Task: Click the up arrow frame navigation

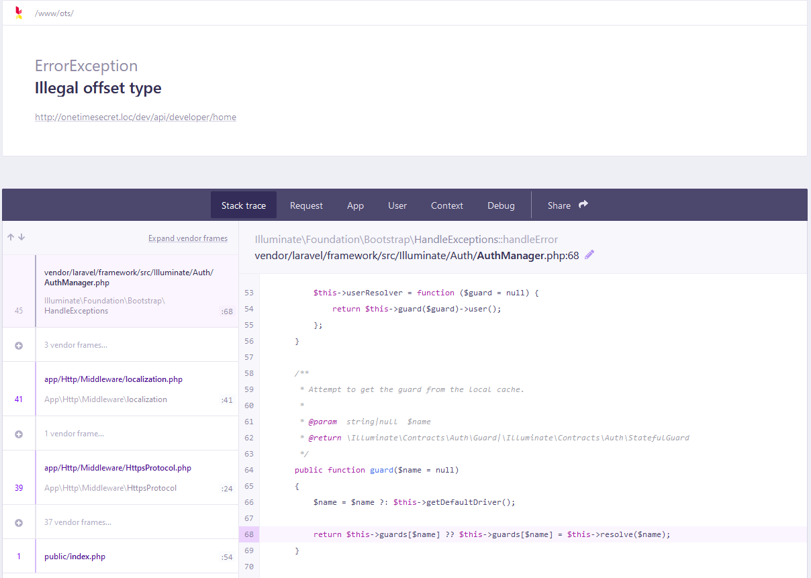Action: [x=11, y=237]
